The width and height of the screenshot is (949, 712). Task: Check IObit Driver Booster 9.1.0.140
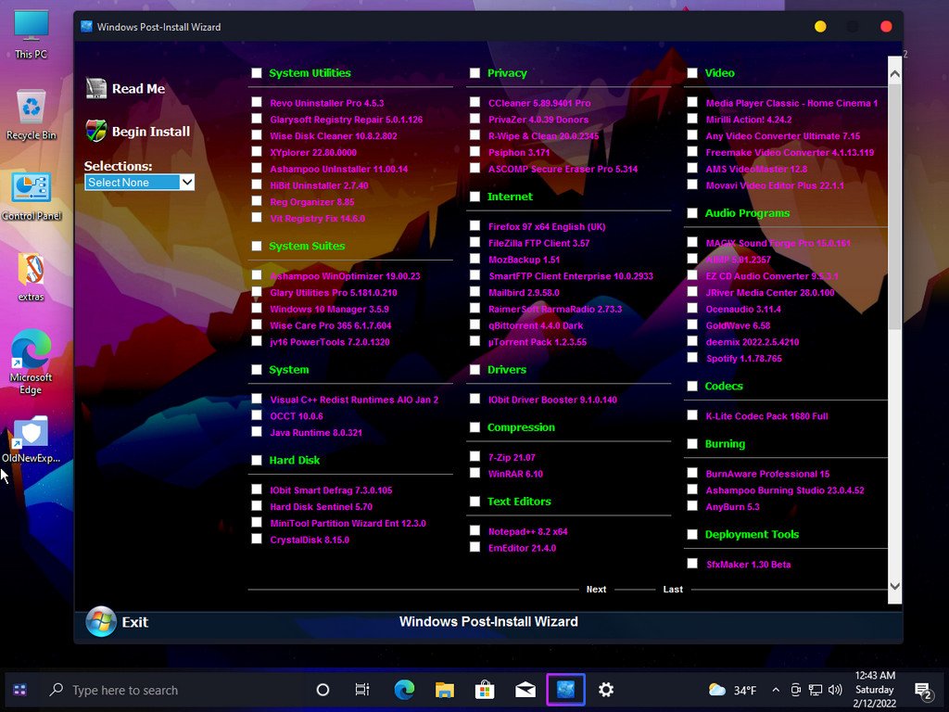(474, 399)
